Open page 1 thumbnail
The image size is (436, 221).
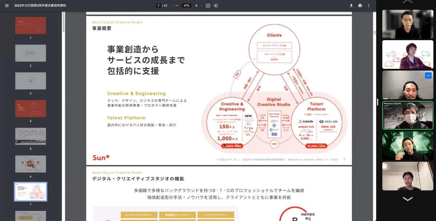click(x=31, y=26)
